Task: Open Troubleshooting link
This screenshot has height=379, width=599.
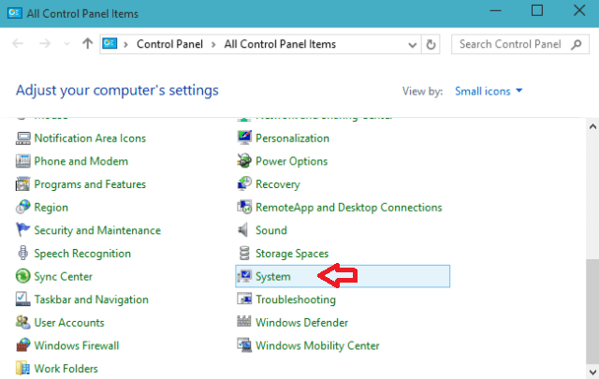Action: pyautogui.click(x=296, y=299)
